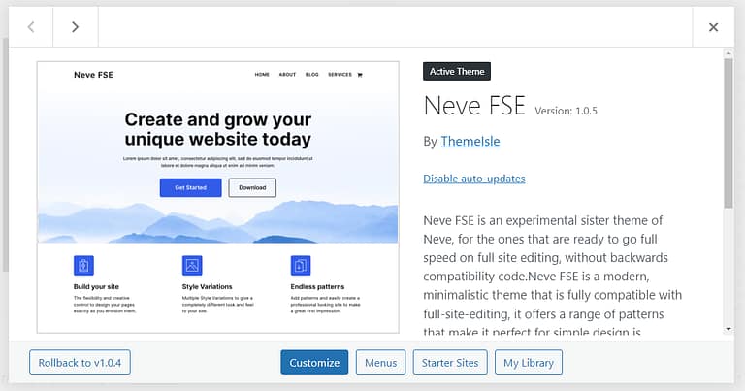The width and height of the screenshot is (745, 391).
Task: Click the scrollbar down arrow
Action: [x=728, y=329]
